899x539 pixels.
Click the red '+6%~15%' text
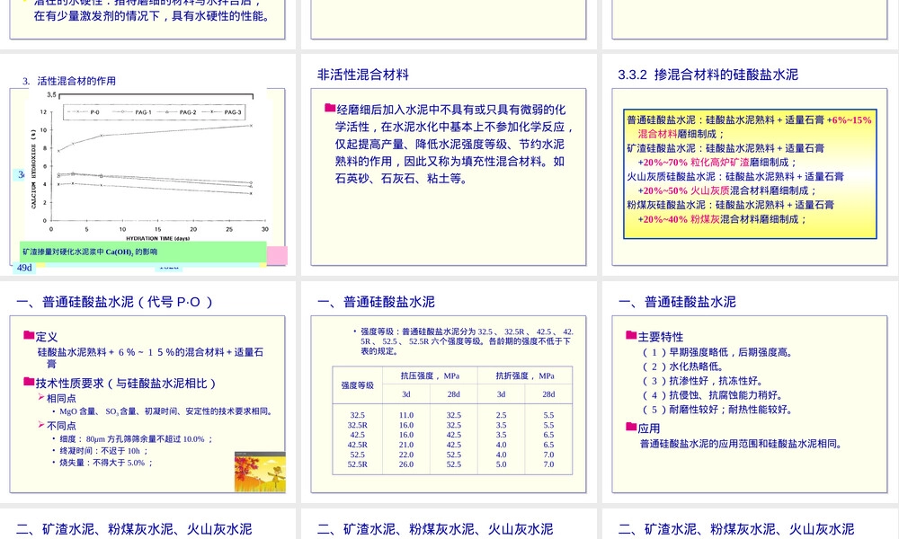pos(850,119)
